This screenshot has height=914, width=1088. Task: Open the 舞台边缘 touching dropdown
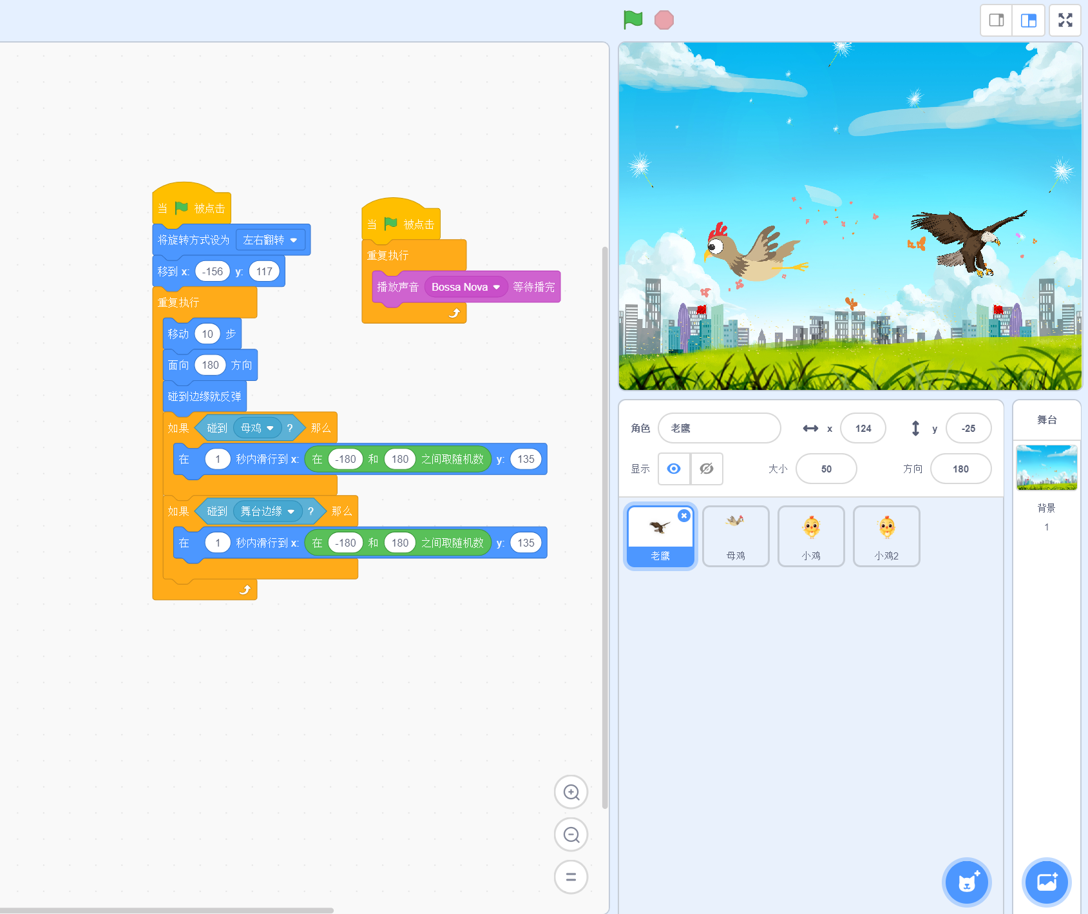click(x=291, y=512)
